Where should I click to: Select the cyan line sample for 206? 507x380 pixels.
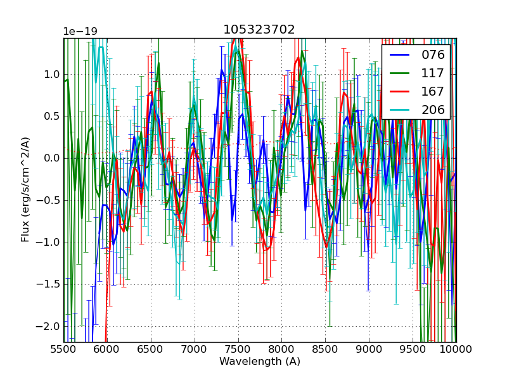coord(399,110)
